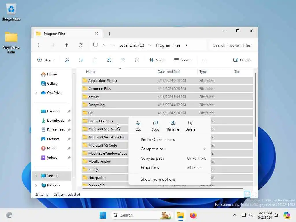296x222 pixels.
Task: Click the File Explorer taskbar icon
Action: point(180,215)
